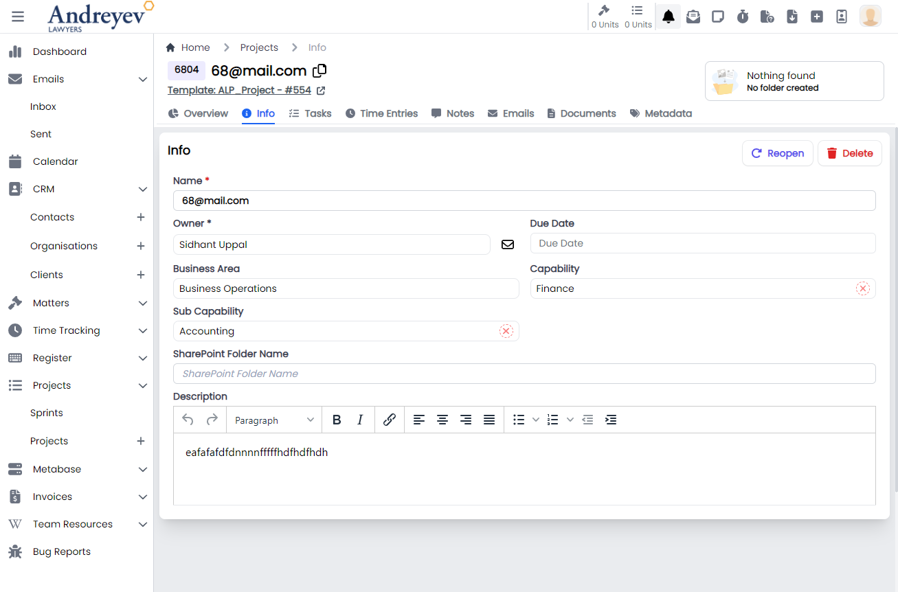Select center text alignment
The width and height of the screenshot is (898, 592).
442,420
